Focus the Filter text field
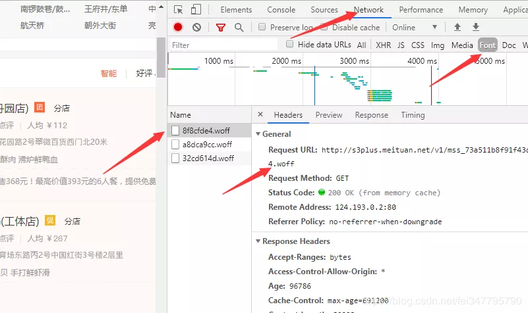This screenshot has height=313, width=528. pyautogui.click(x=223, y=45)
